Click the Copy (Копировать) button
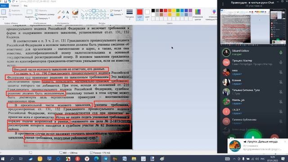This screenshot has height=162, width=288. (15, 14)
